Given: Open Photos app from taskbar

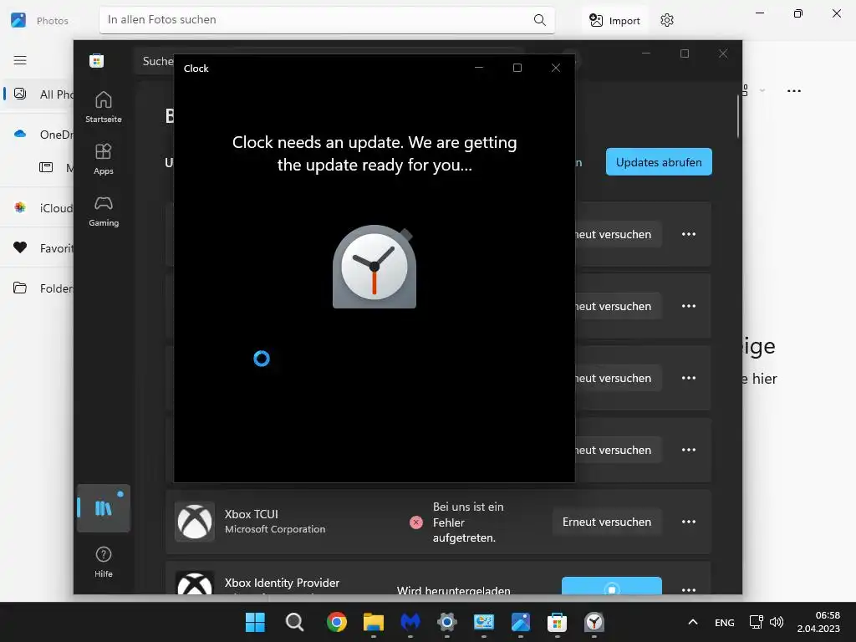Looking at the screenshot, I should [520, 622].
